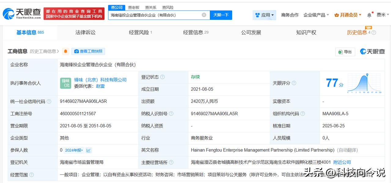Click the 商务服务业 industry value
This screenshot has width=391, height=183.
click(x=202, y=138)
